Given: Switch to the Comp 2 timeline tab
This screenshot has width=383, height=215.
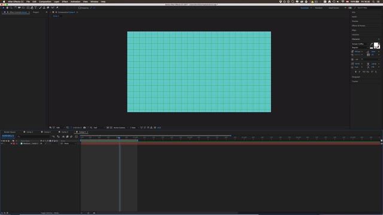Looking at the screenshot, I should point(47,132).
